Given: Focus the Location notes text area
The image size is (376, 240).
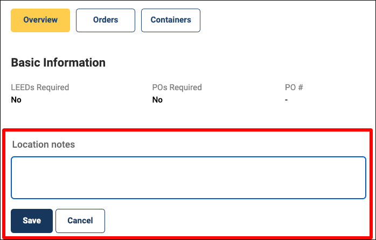Looking at the screenshot, I should [x=189, y=178].
